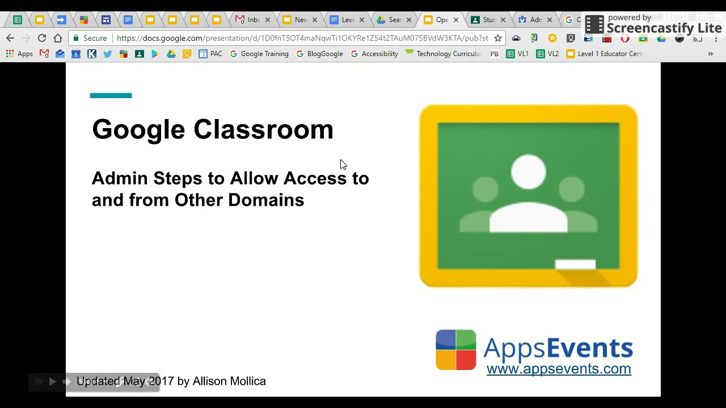Click the Save to Drive extension icon

pos(661,38)
